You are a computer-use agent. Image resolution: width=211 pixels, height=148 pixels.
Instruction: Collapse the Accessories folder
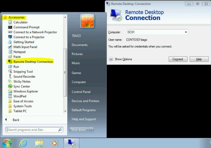point(16,17)
